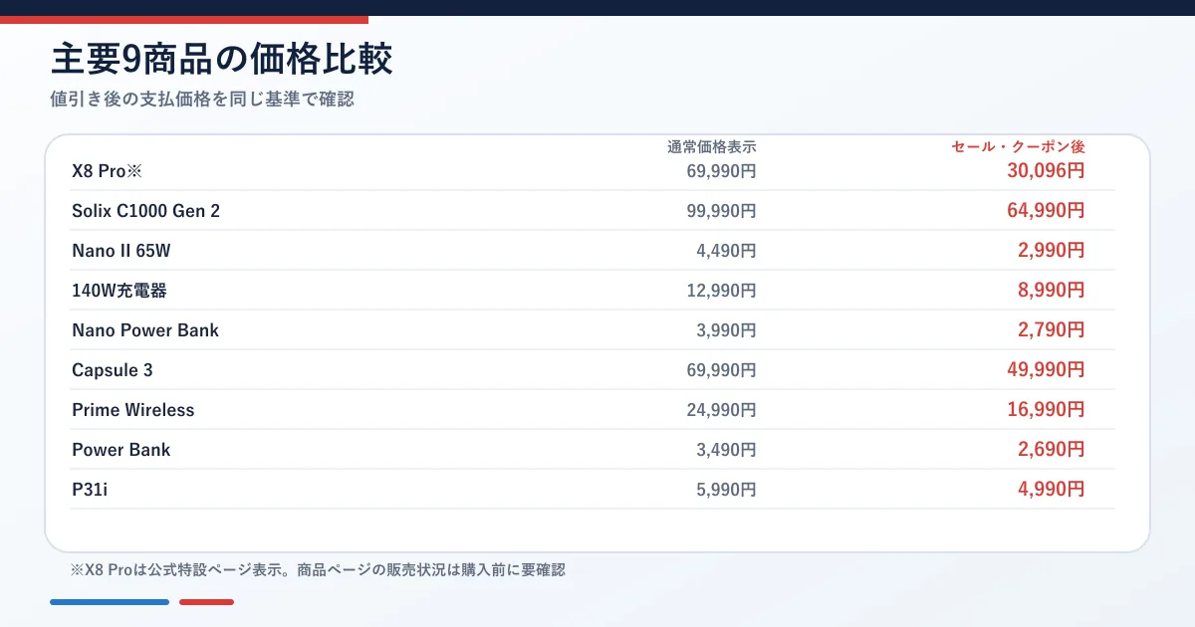Select the Power Bank product name in the eighth row

coord(121,450)
